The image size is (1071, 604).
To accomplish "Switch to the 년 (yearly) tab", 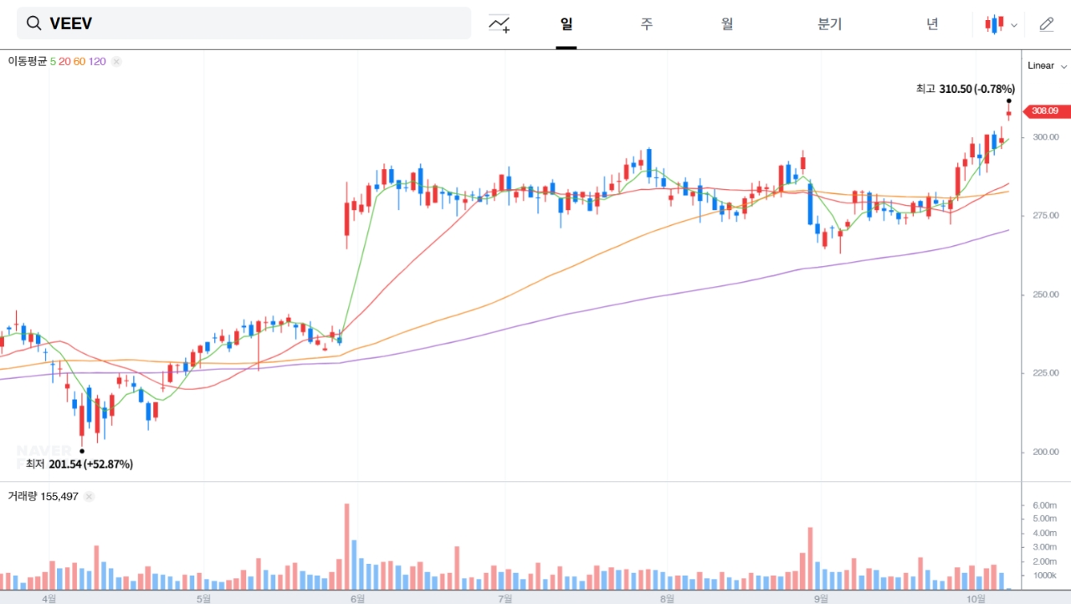I will pos(932,24).
